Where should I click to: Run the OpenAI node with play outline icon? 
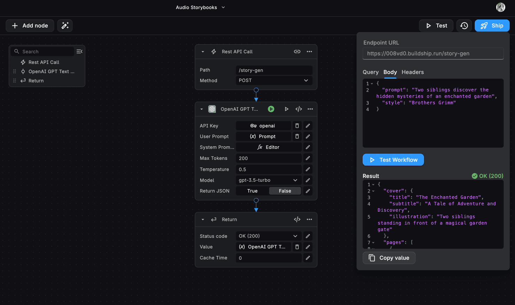coord(287,109)
